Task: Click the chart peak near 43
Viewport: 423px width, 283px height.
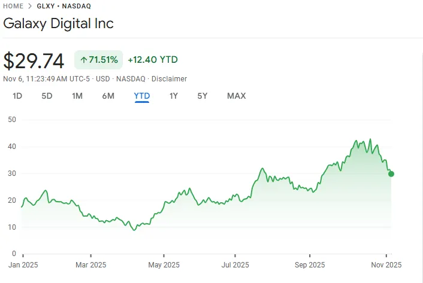Action: pyautogui.click(x=370, y=139)
